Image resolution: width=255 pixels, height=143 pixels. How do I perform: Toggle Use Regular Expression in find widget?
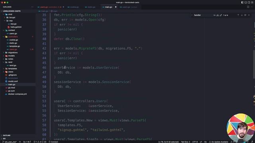(x=221, y=15)
